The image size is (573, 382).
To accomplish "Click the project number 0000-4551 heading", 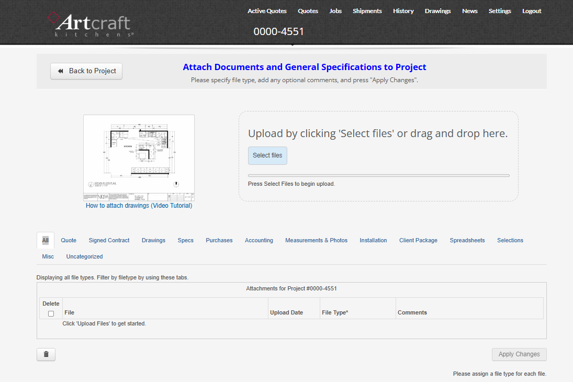I will click(x=278, y=31).
